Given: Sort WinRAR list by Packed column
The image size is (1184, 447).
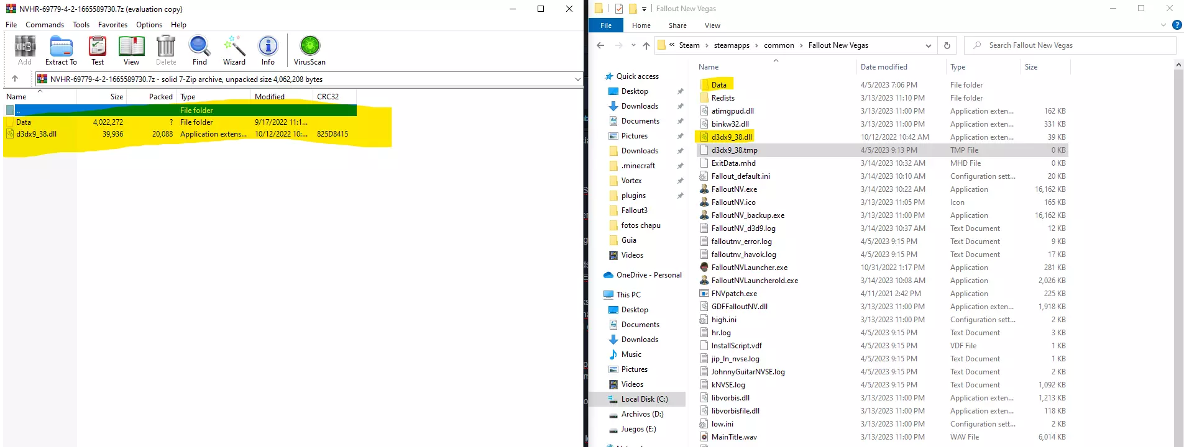Looking at the screenshot, I should tap(161, 97).
